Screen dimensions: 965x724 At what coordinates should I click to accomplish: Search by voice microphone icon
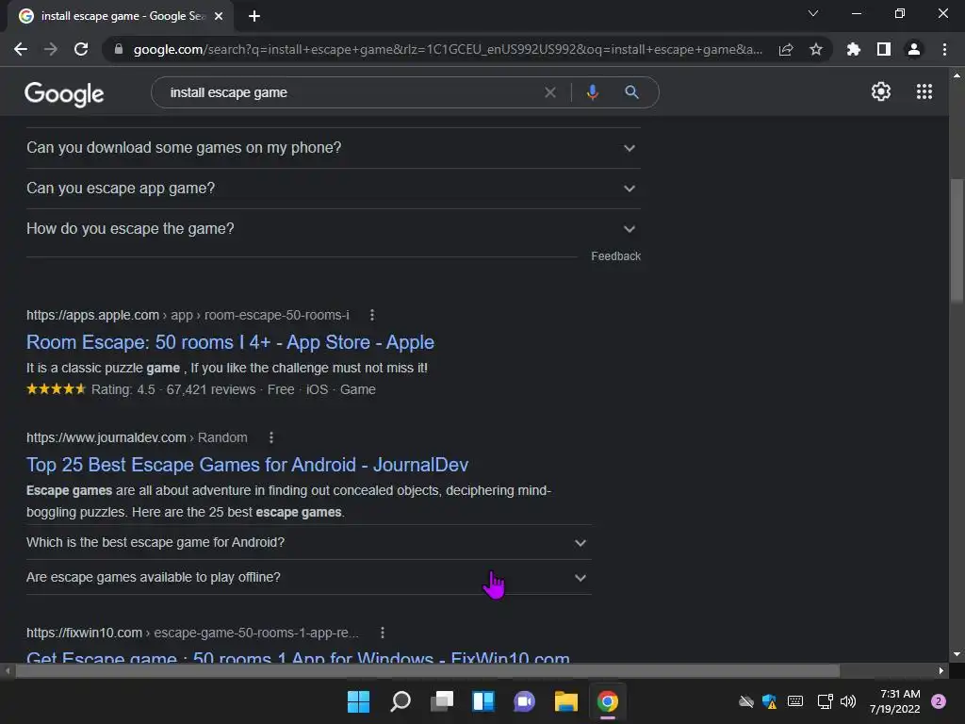pos(592,92)
